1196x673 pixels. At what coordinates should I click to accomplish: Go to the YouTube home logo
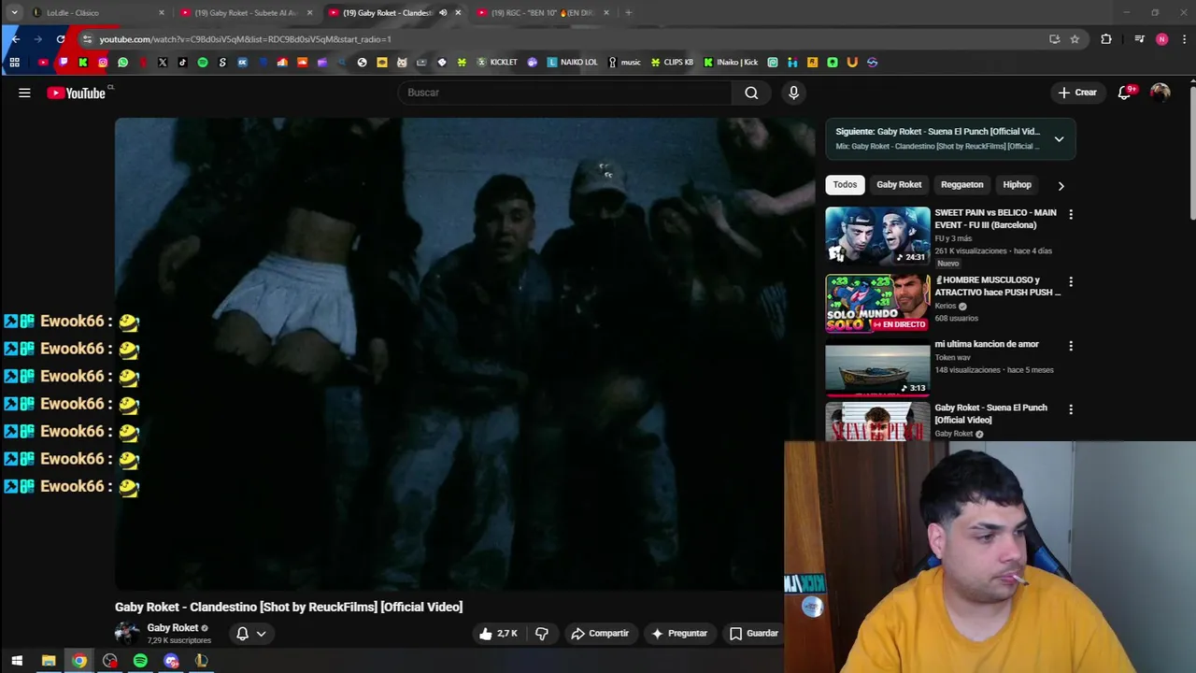point(77,93)
